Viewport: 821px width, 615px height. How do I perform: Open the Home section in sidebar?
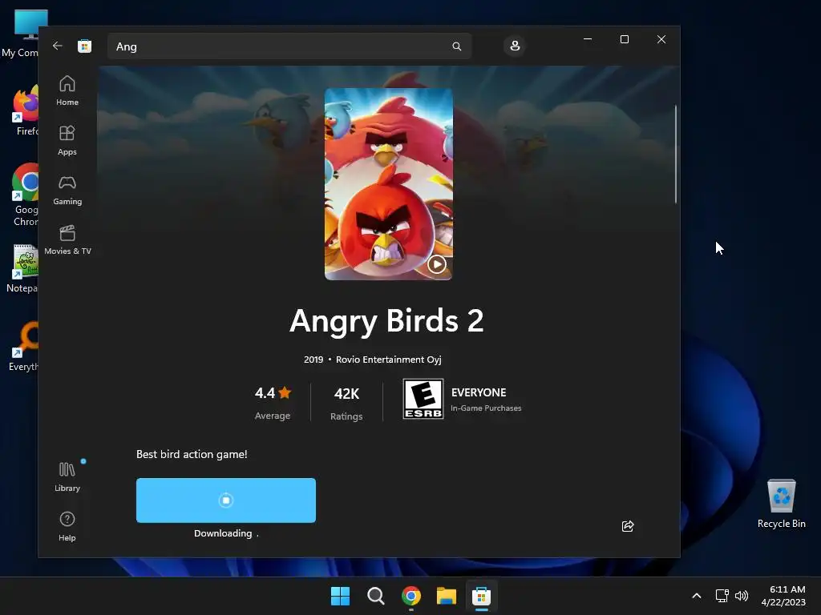point(67,91)
